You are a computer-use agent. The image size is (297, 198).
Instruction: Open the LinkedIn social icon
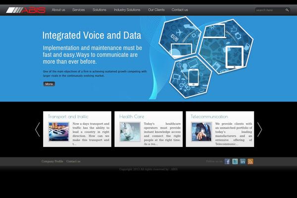click(243, 161)
